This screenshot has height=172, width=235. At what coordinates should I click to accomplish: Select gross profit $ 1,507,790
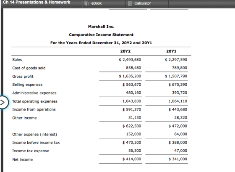tap(176, 76)
